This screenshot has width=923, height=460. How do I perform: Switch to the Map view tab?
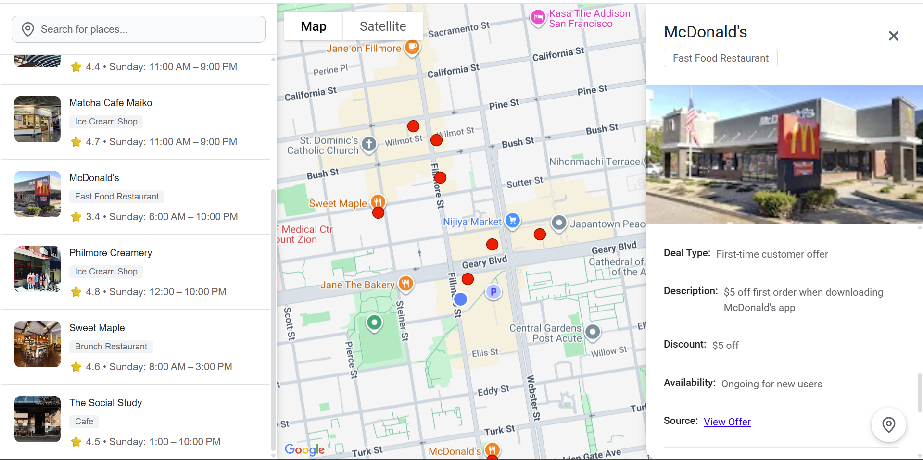pos(314,26)
